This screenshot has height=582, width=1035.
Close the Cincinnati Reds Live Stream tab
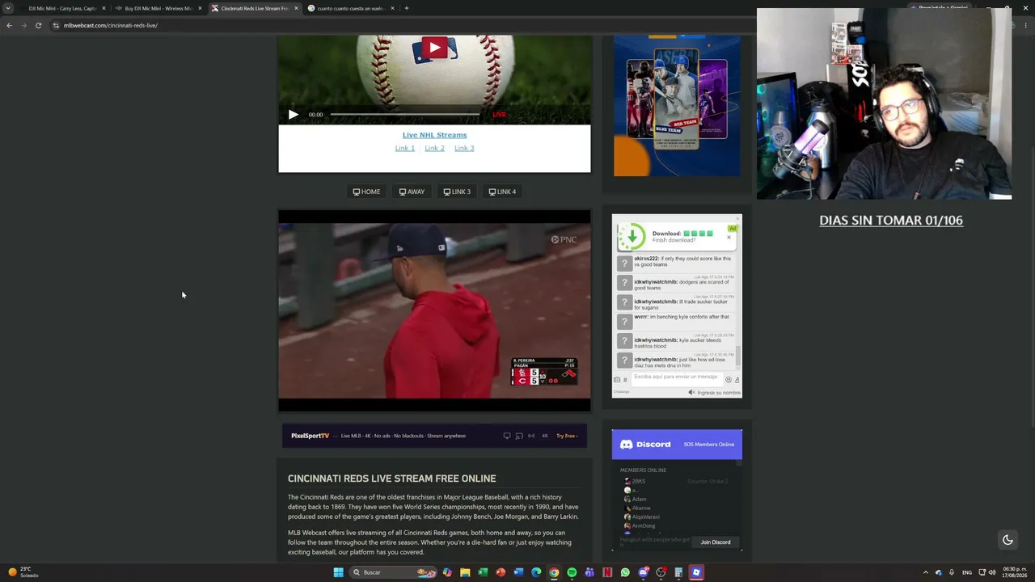tap(296, 8)
